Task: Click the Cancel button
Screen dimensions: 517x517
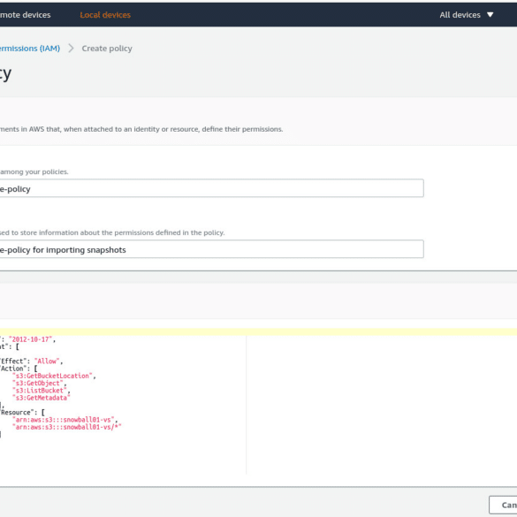Action: tap(503, 505)
